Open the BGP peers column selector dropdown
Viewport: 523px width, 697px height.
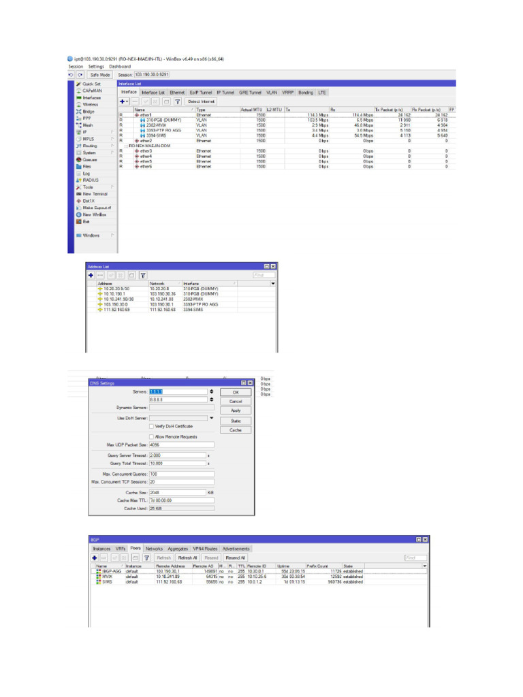(x=425, y=566)
